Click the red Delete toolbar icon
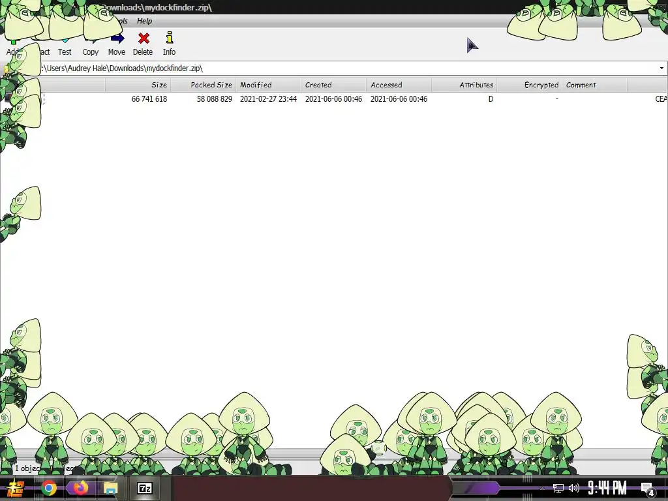The image size is (668, 501). [144, 38]
